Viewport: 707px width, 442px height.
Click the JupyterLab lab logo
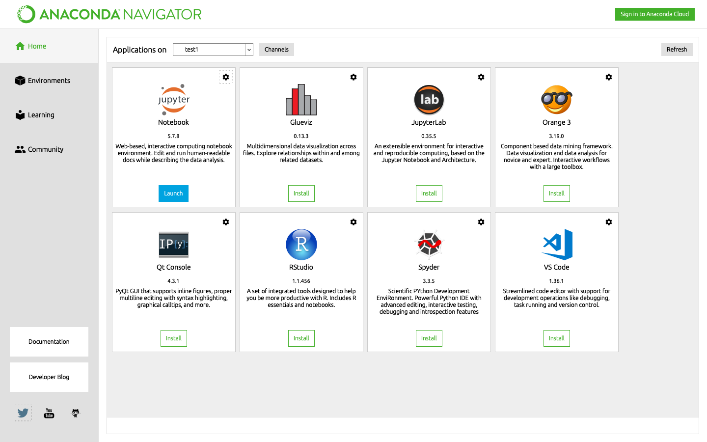[x=429, y=100]
